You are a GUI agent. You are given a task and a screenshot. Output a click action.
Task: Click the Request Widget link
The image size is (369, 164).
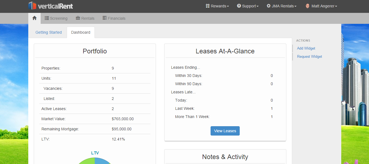click(309, 56)
